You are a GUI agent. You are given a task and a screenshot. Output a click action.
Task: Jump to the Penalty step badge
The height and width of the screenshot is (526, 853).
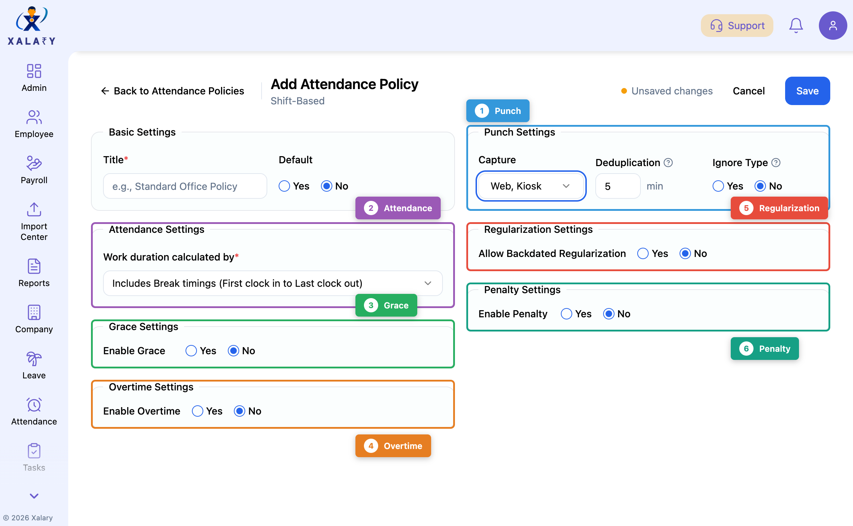[x=765, y=349]
